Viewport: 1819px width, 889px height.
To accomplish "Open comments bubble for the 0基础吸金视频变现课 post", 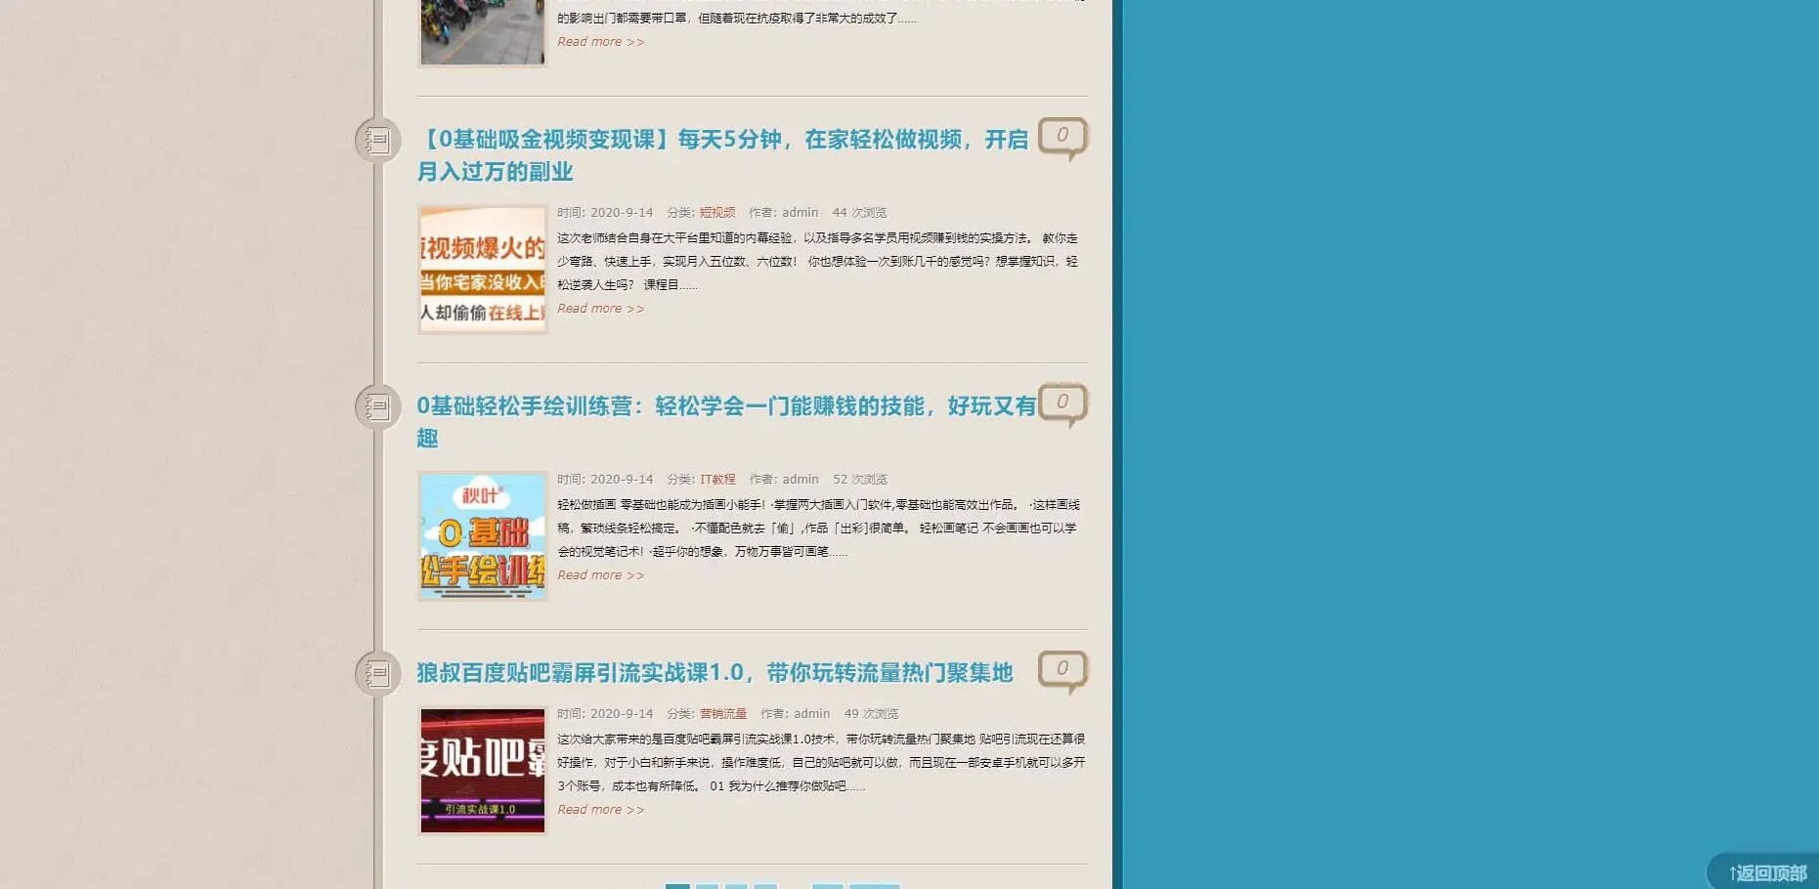I will [1061, 137].
